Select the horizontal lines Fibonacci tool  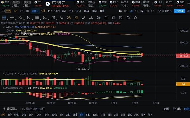[37, 18]
